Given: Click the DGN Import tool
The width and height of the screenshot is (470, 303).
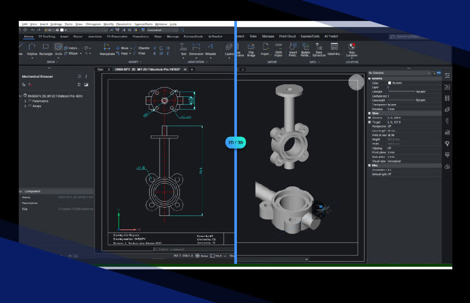Looking at the screenshot, I should point(278,50).
